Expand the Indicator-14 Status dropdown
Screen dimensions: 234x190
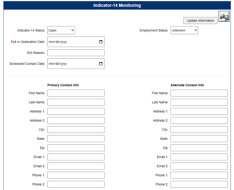[x=61, y=30]
